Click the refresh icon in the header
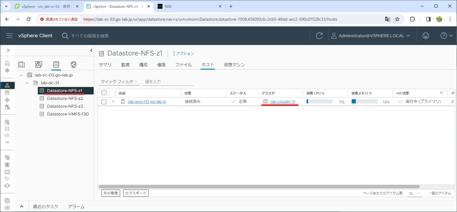This screenshot has height=212, width=457. click(319, 35)
